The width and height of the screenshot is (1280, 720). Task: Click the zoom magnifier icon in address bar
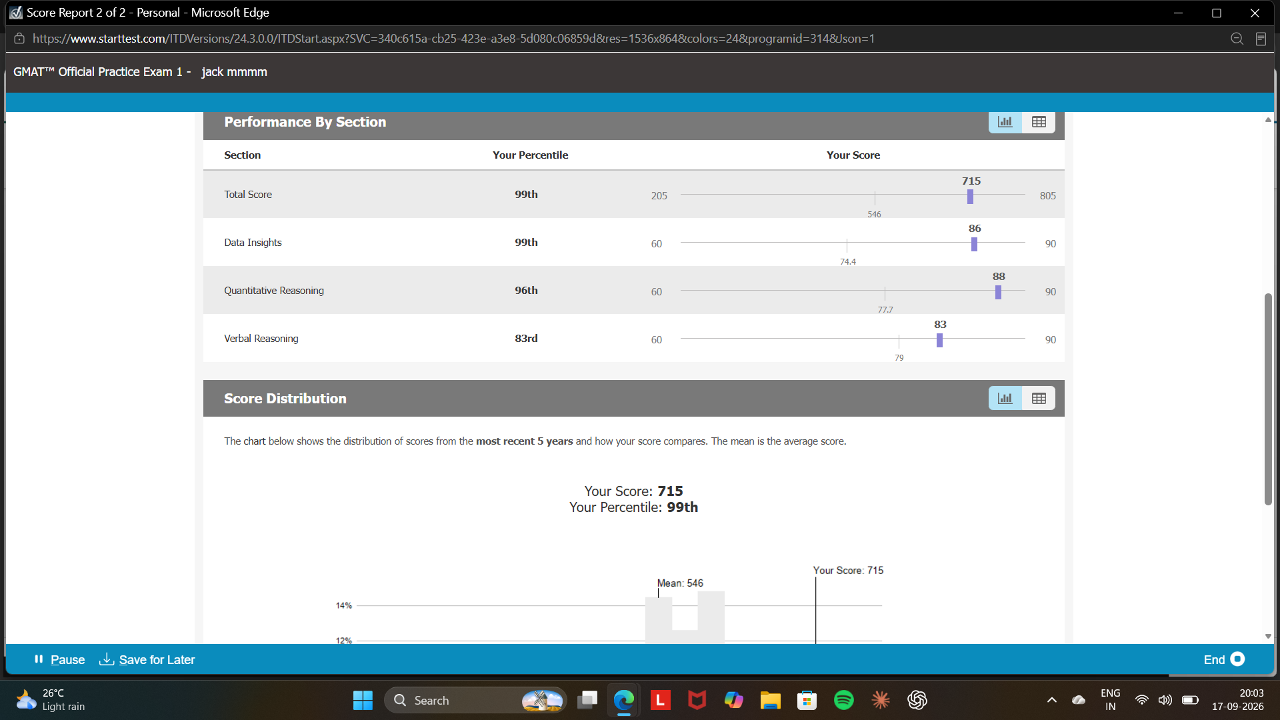click(x=1237, y=39)
